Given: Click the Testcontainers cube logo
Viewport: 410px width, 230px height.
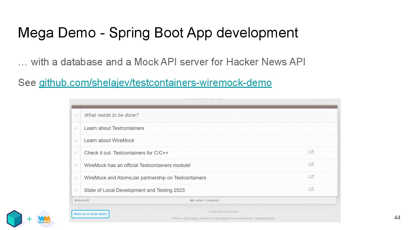Looking at the screenshot, I should (x=14, y=219).
